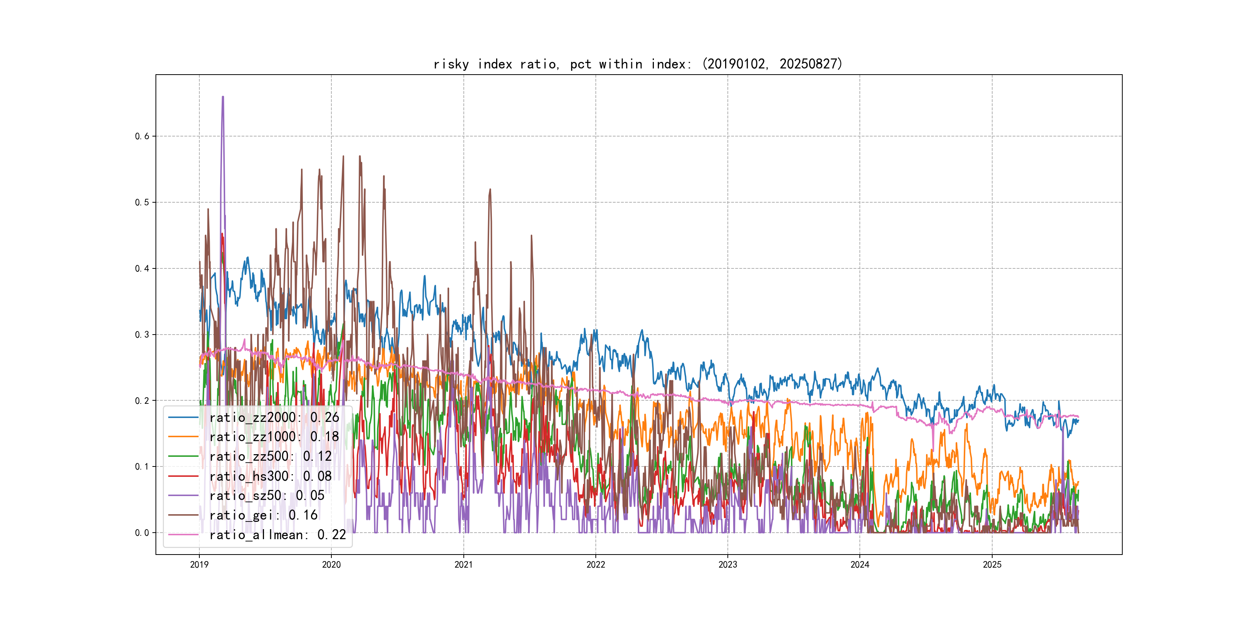Click the red line swatch in legend
This screenshot has height=623, width=1247.
pos(184,476)
